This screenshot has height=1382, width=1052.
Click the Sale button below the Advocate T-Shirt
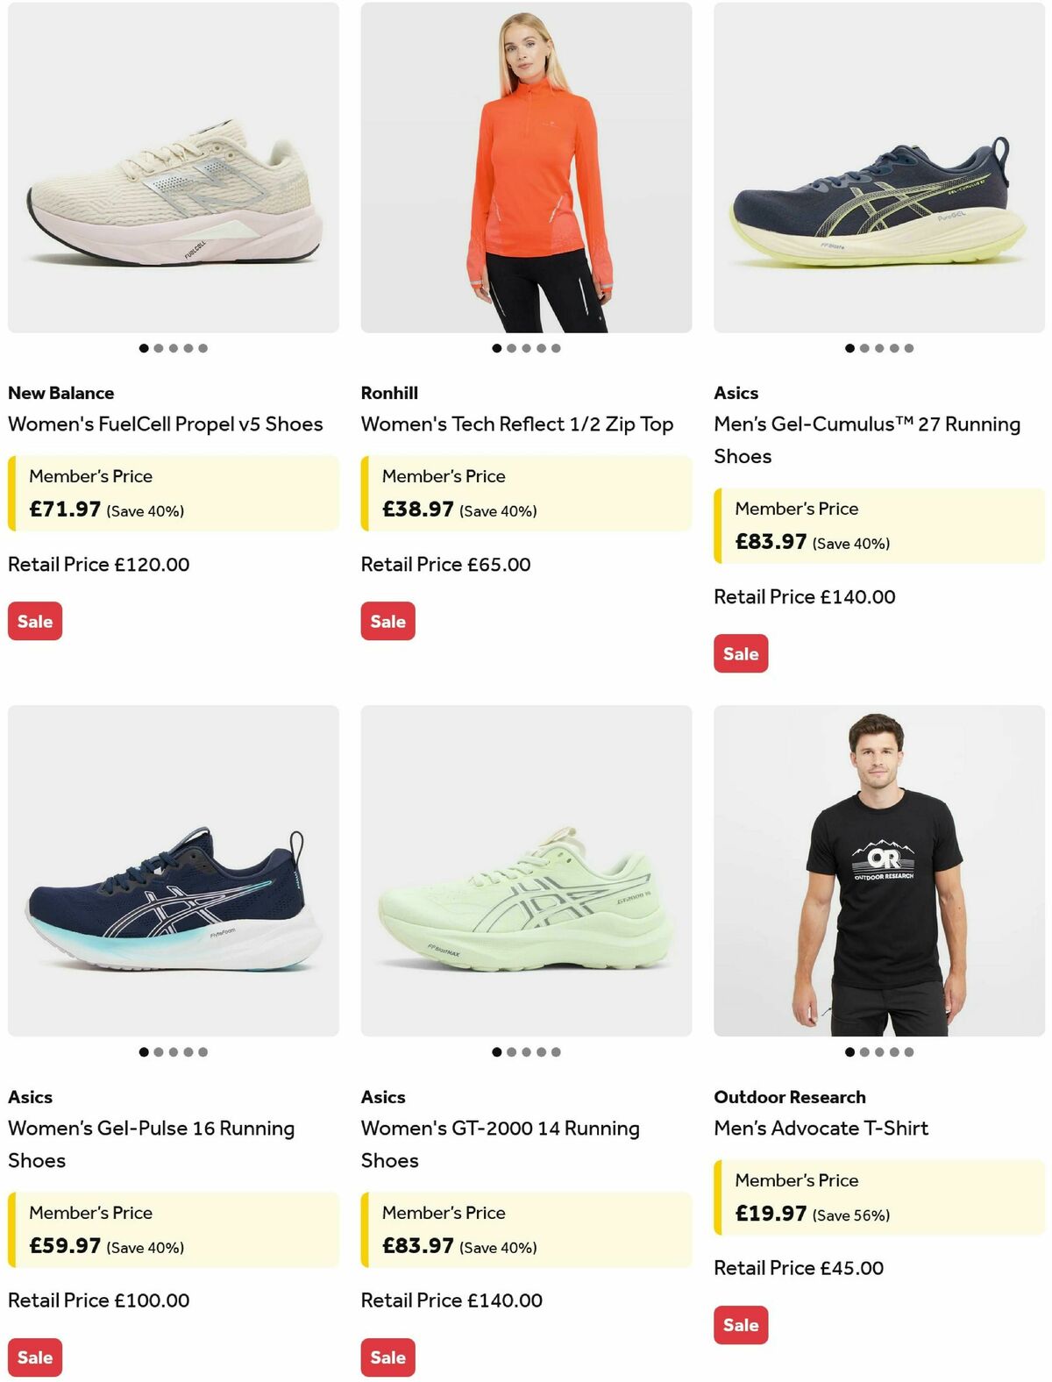coord(741,1325)
